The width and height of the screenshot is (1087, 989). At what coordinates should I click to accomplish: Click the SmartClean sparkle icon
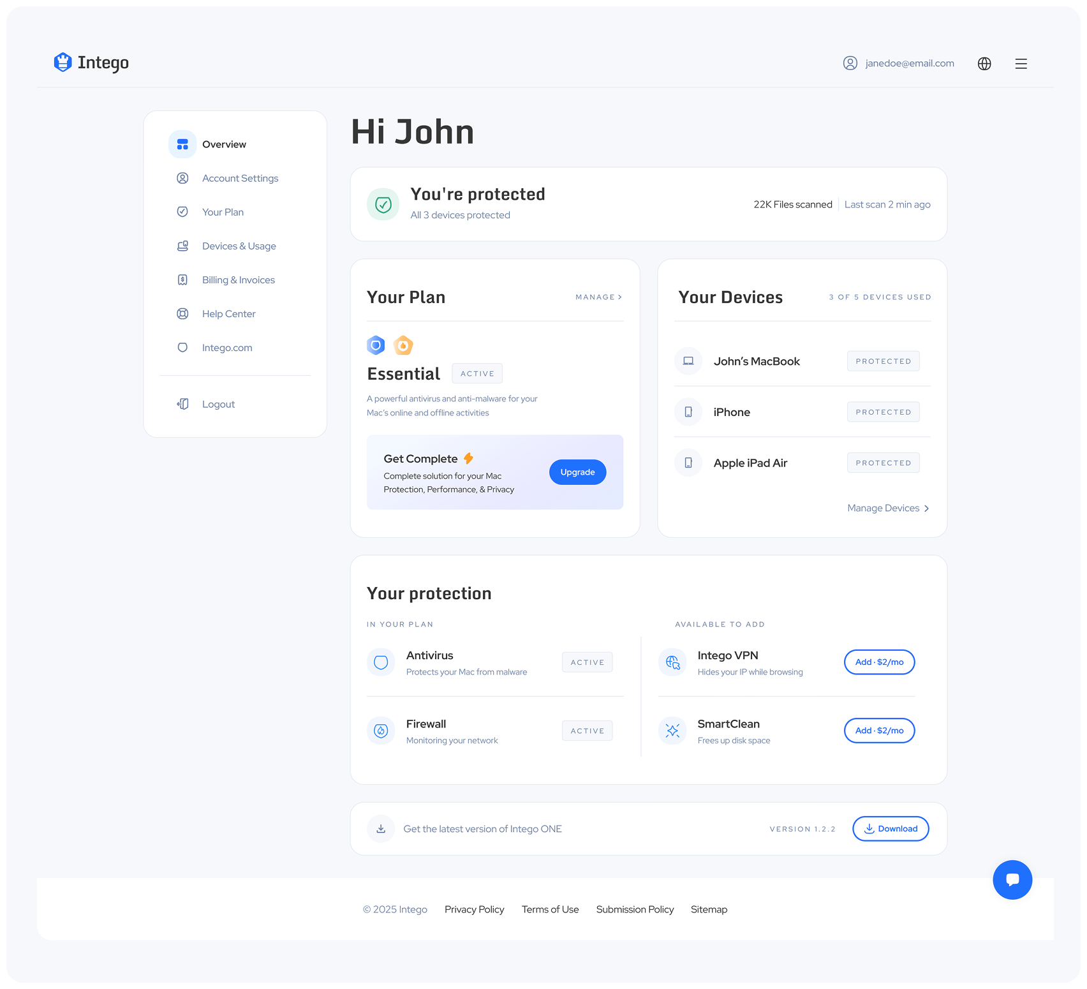point(672,731)
